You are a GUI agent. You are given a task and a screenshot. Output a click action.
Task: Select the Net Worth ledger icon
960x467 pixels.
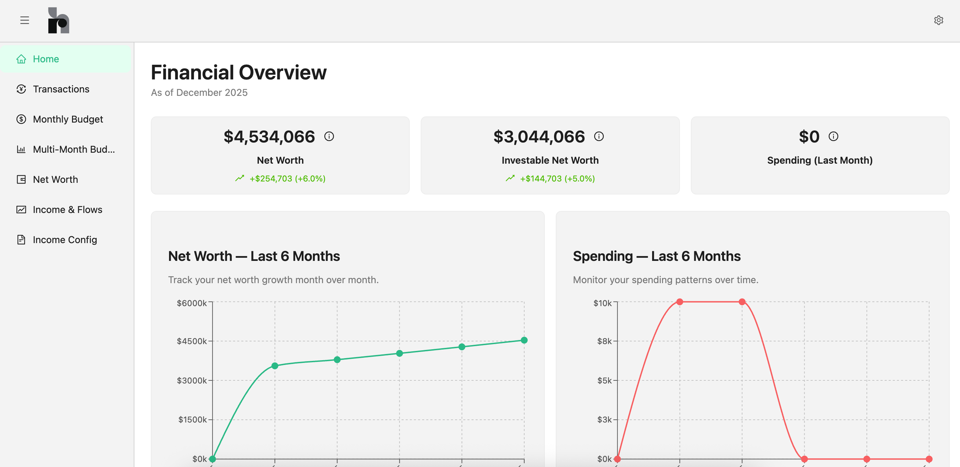click(21, 179)
